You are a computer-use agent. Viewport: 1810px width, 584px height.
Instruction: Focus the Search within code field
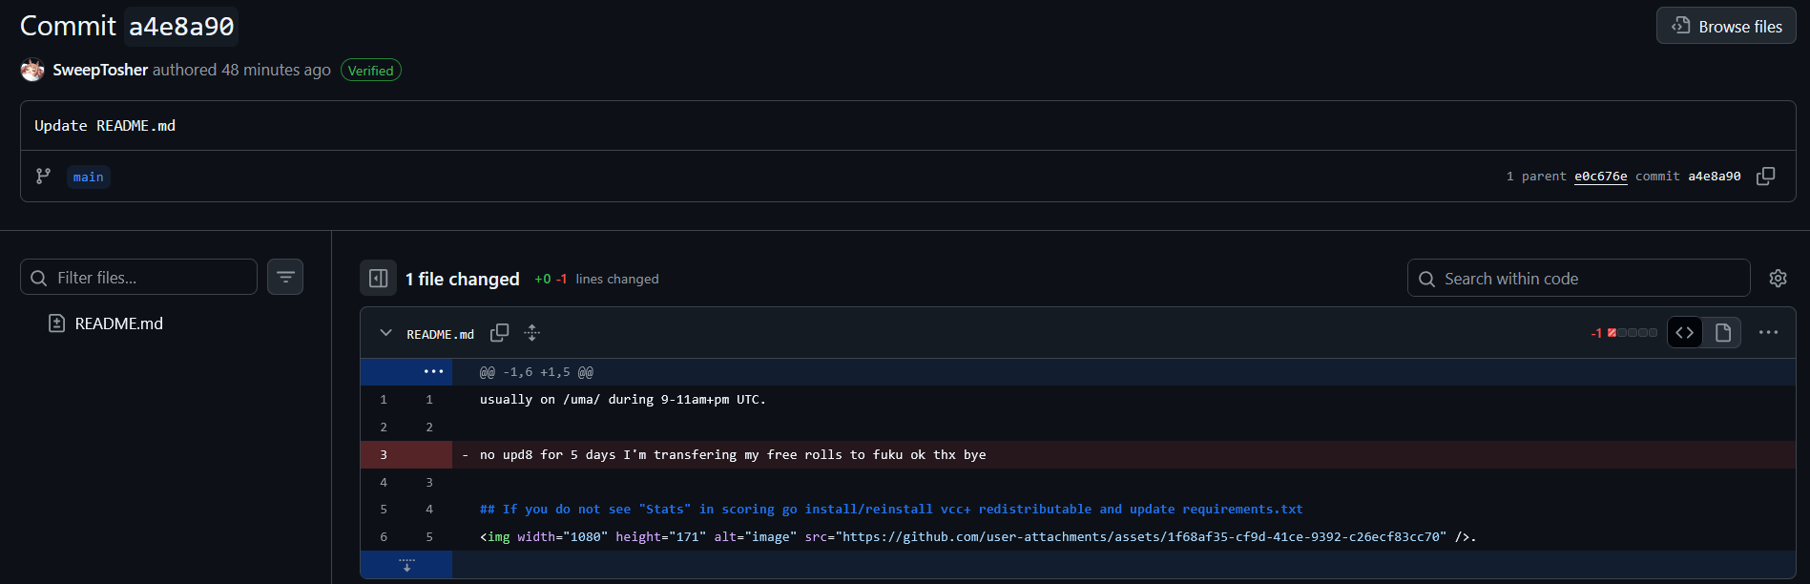click(x=1579, y=278)
